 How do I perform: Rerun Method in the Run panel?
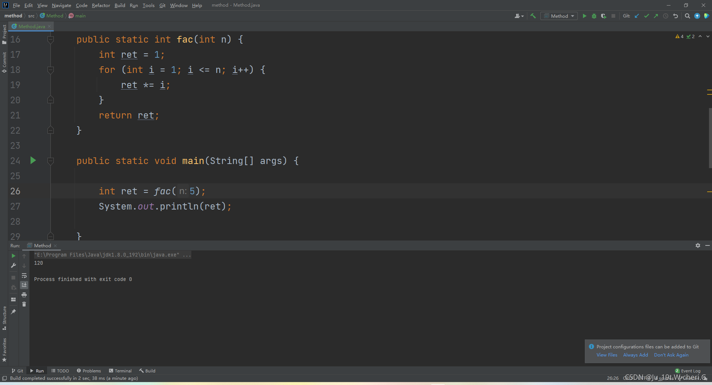13,256
